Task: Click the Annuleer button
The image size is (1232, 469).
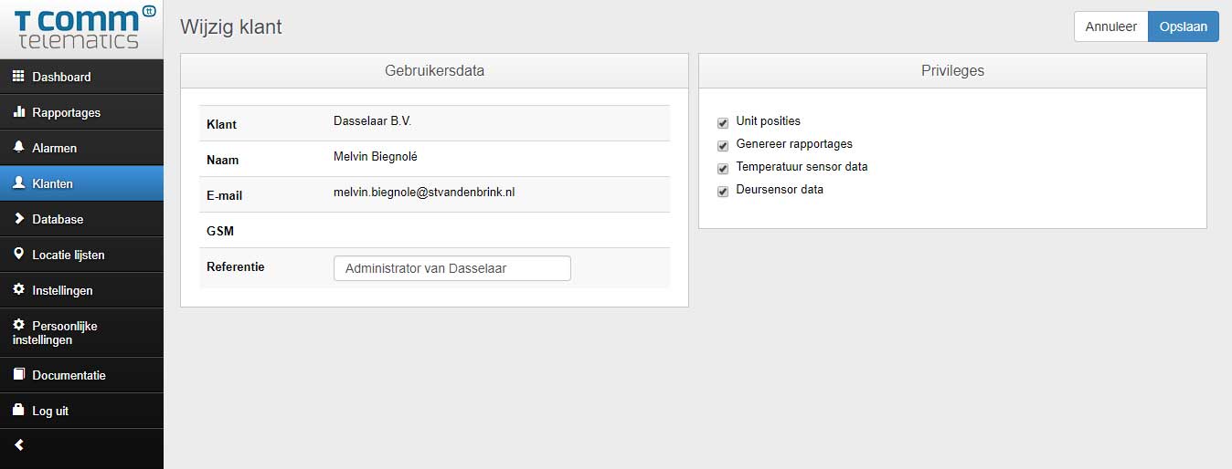Action: point(1110,26)
